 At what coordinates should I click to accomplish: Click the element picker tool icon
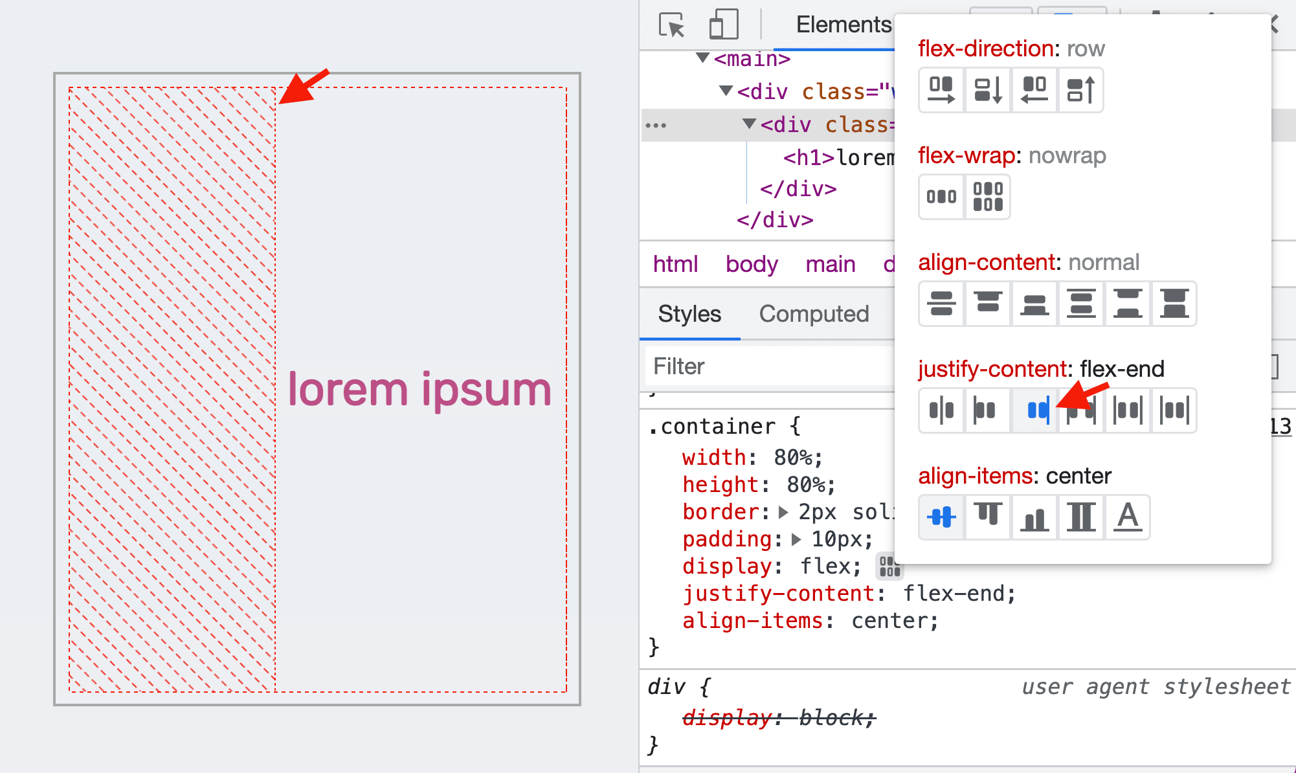[669, 25]
